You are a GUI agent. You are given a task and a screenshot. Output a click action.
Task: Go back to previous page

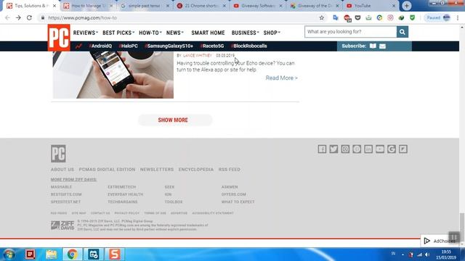(7, 17)
